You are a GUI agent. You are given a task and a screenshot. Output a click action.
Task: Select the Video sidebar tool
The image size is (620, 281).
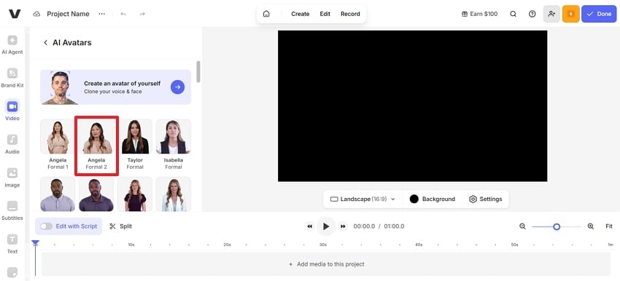click(12, 111)
